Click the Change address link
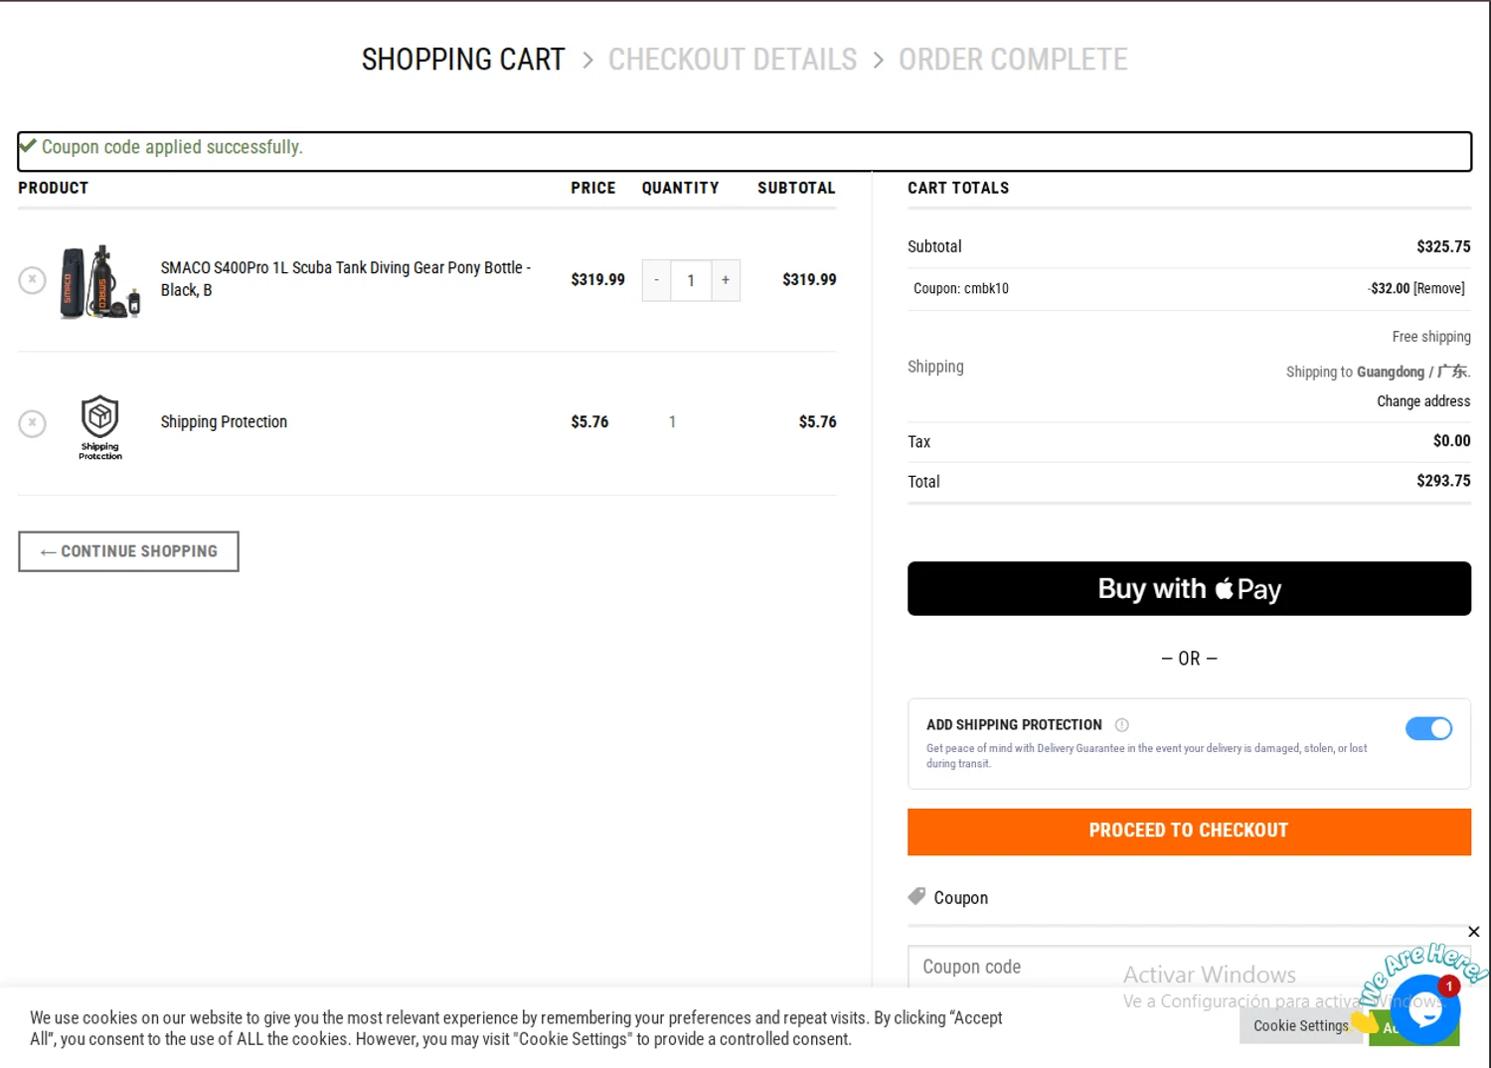The height and width of the screenshot is (1068, 1491). (x=1423, y=401)
